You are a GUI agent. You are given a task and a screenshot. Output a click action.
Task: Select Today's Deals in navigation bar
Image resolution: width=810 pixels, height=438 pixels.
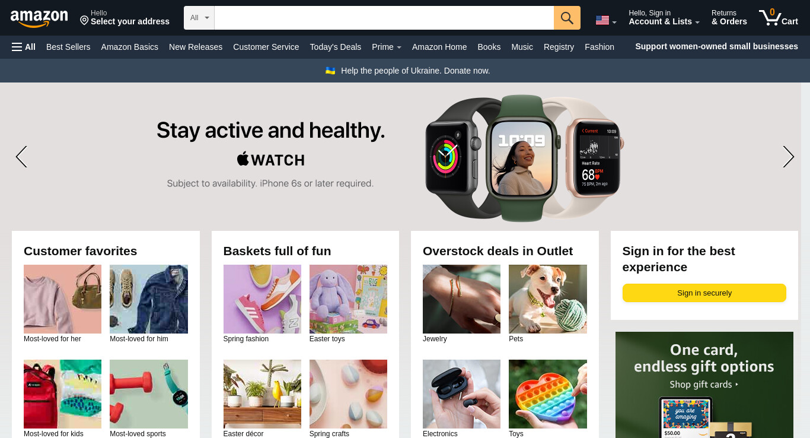click(335, 47)
